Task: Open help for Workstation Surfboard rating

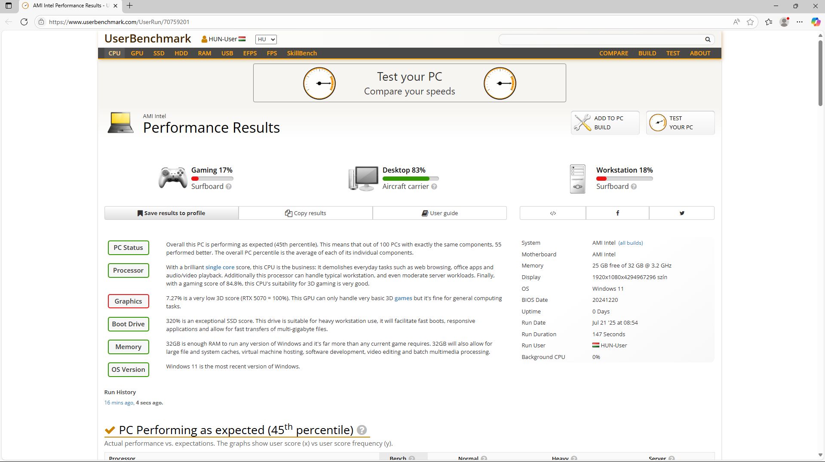Action: pyautogui.click(x=634, y=187)
